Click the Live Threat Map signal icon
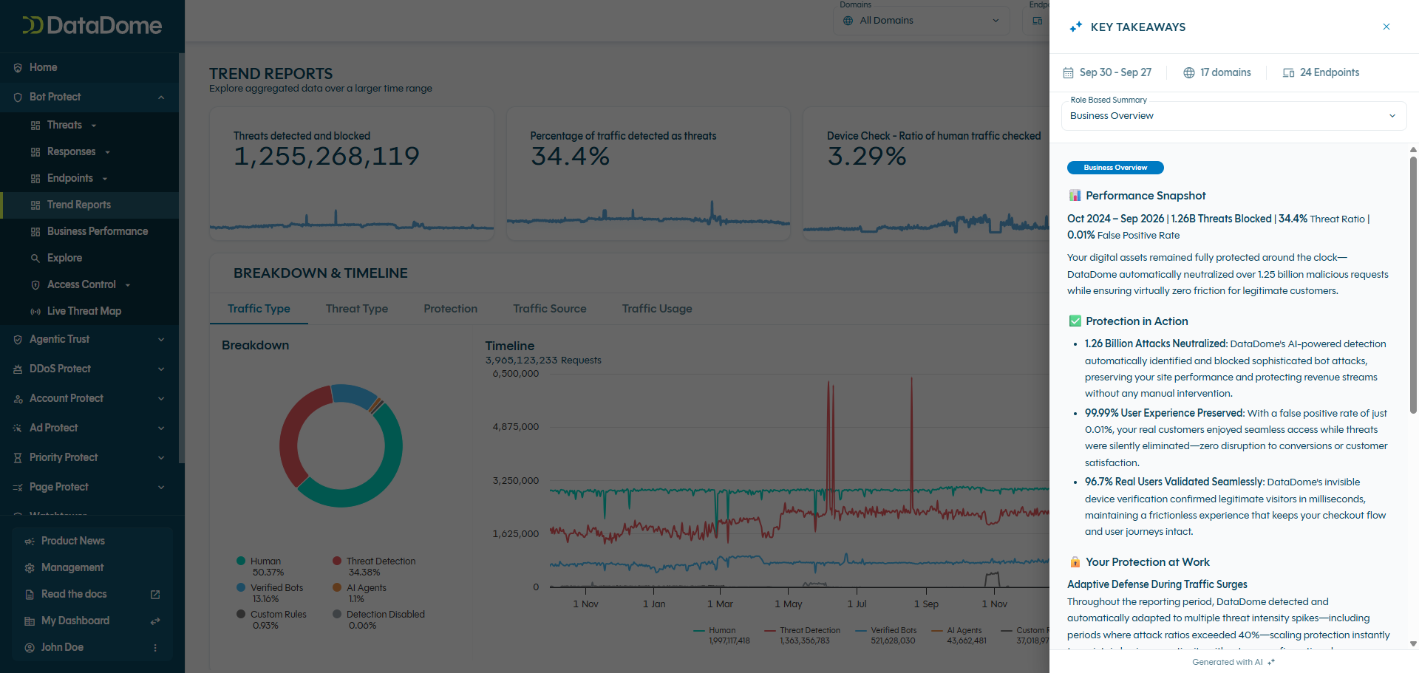Image resolution: width=1419 pixels, height=673 pixels. pyautogui.click(x=35, y=312)
